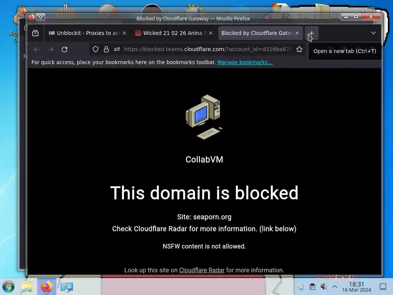
Task: Click the updates tray icon
Action: pyautogui.click(x=301, y=287)
